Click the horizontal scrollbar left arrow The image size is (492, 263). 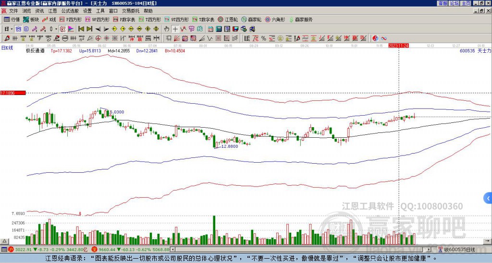(x=172, y=250)
